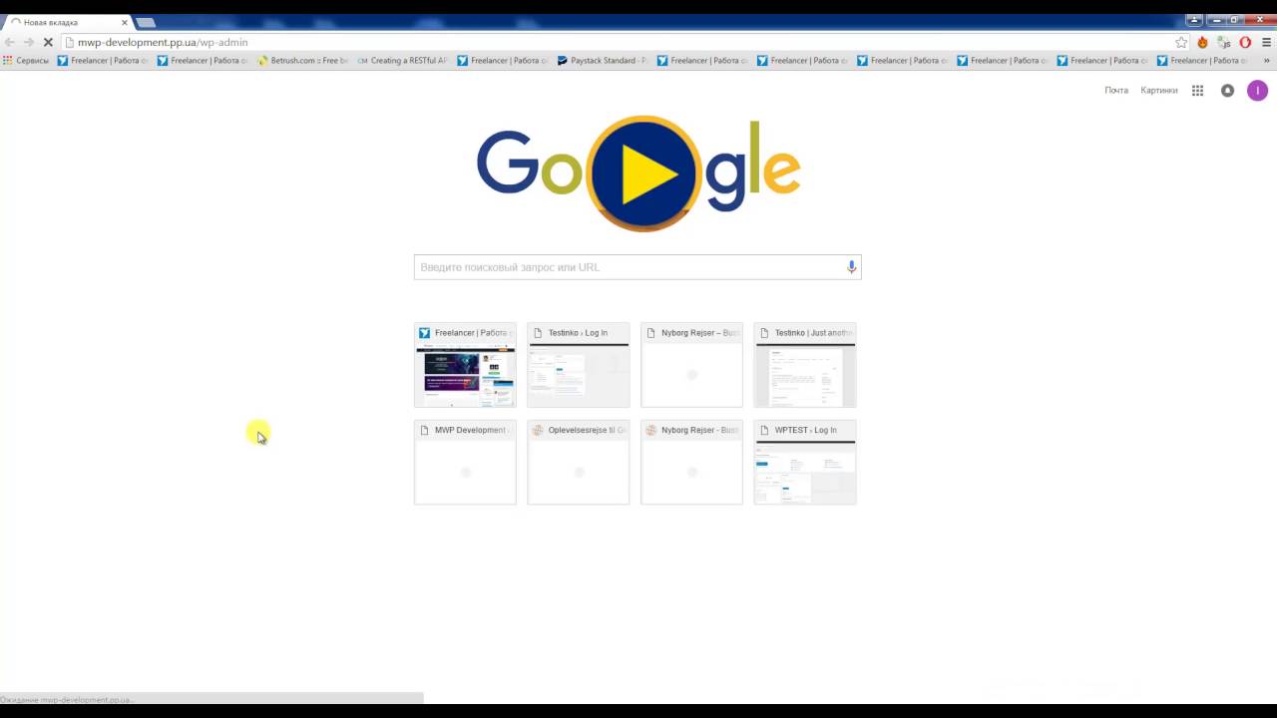Open the Сервисы apps bookmark

(x=25, y=61)
